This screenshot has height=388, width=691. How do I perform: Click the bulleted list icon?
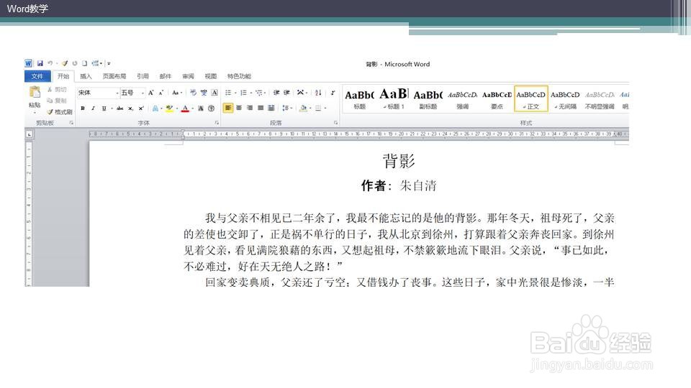[228, 93]
